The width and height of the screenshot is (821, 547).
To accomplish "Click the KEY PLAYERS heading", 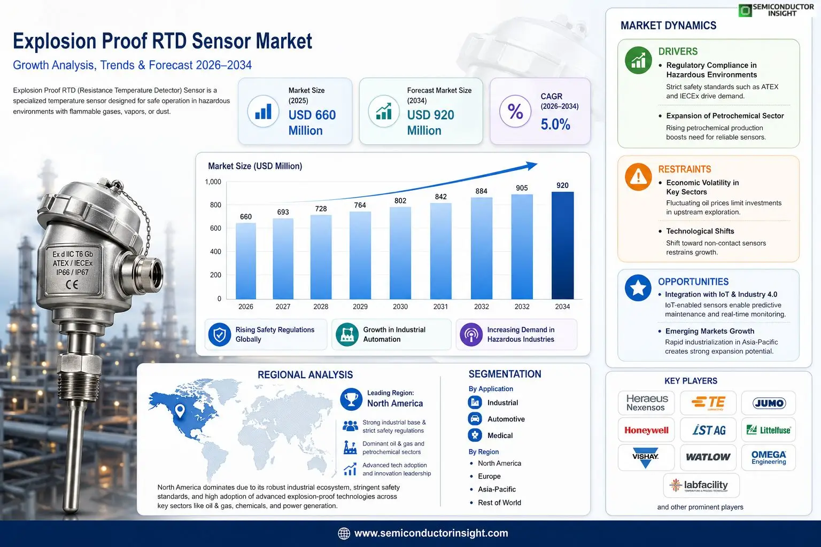I will coord(691,381).
